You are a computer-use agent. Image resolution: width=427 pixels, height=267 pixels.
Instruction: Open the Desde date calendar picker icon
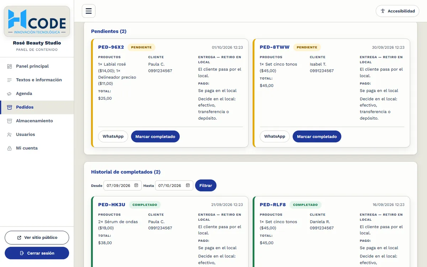point(136,185)
